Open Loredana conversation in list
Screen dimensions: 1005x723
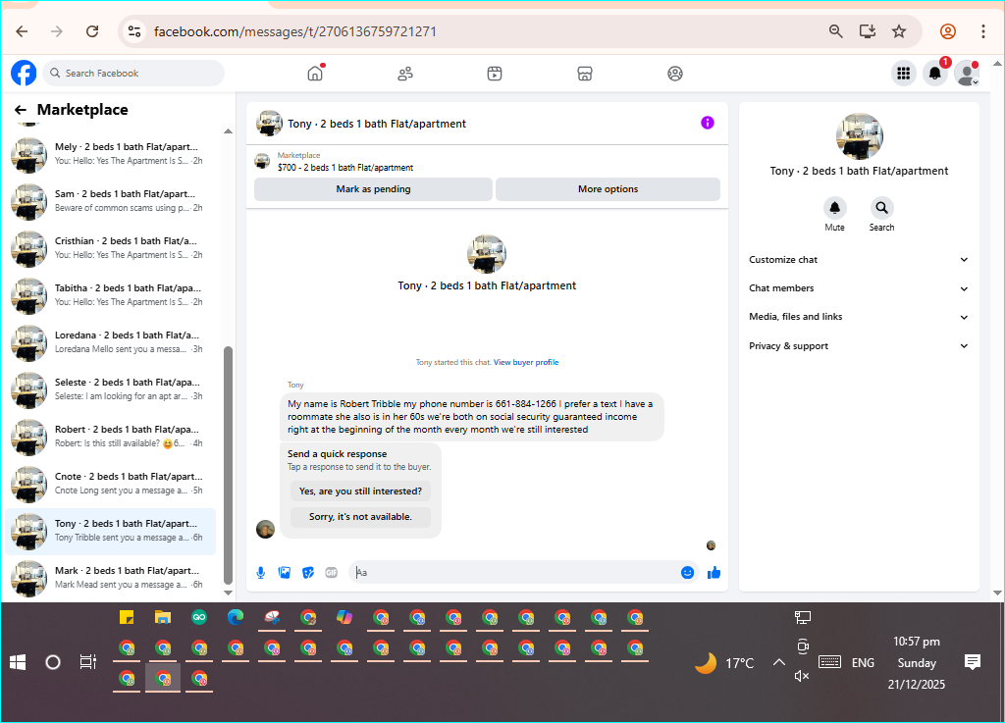click(110, 342)
